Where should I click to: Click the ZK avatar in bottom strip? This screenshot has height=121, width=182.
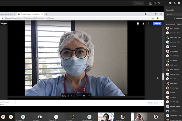point(3,117)
